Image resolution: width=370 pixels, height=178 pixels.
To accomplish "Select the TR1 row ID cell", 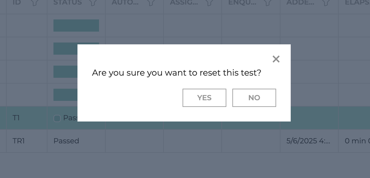I will pos(27,141).
